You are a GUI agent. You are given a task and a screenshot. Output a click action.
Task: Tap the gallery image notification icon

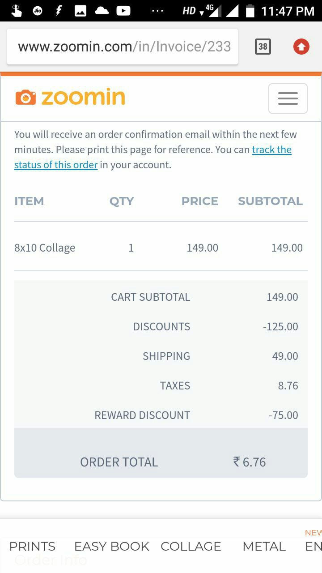tap(80, 11)
